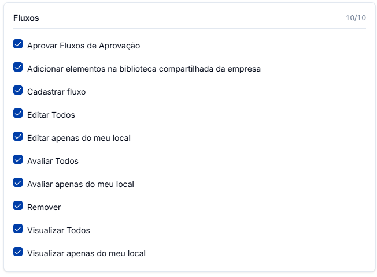Toggle the Cadastrar fluxo checkbox
377x277 pixels.
pos(18,90)
